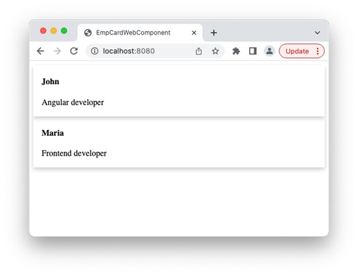Go back using the back arrow
Viewport: 358px width, 275px height.
pos(40,51)
